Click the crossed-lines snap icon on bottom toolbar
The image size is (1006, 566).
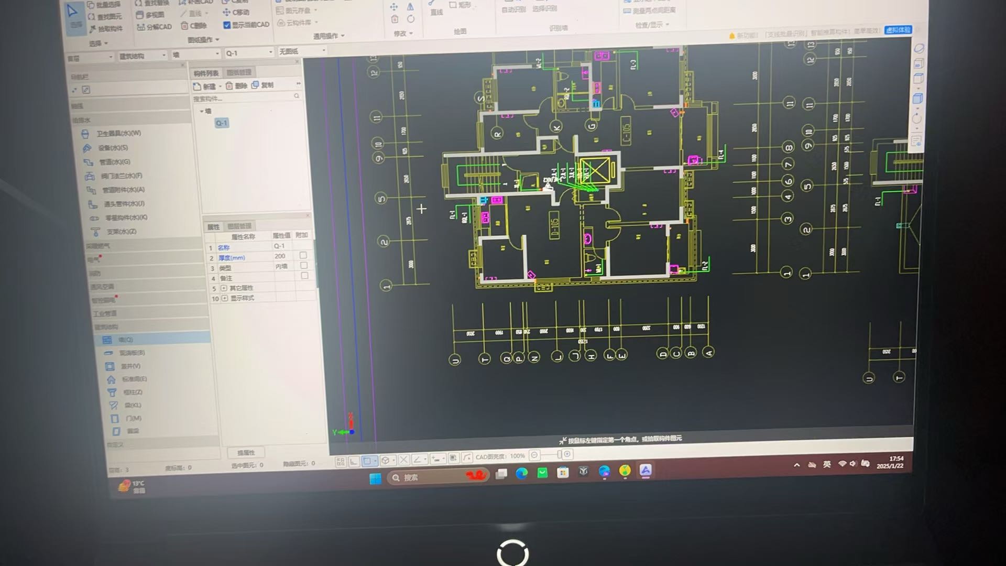click(403, 460)
